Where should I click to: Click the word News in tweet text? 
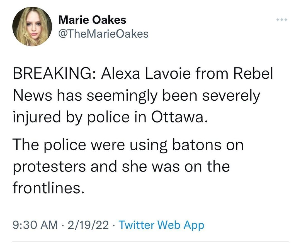coord(32,95)
